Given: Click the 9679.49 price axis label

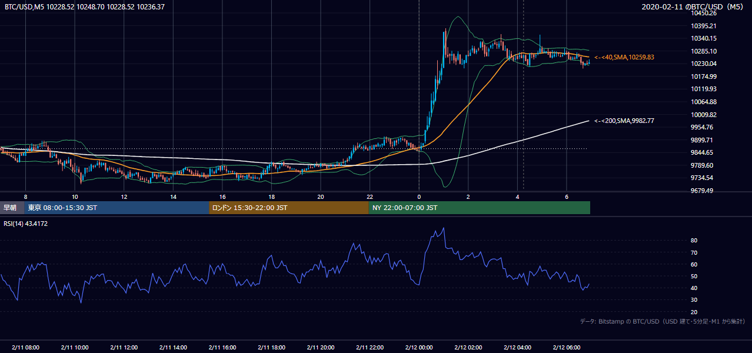Looking at the screenshot, I should [703, 191].
